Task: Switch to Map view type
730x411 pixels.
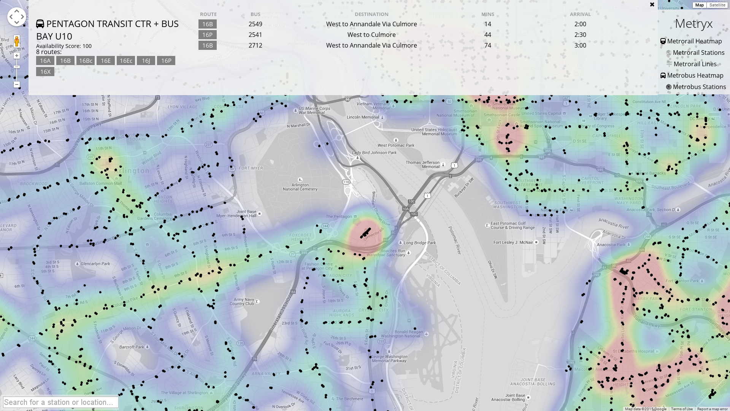Action: tap(699, 5)
